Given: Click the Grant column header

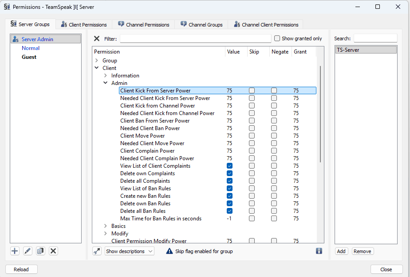Looking at the screenshot, I should (x=304, y=52).
